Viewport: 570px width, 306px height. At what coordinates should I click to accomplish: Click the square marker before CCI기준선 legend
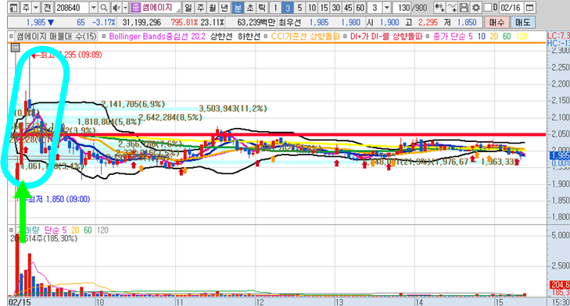click(265, 37)
